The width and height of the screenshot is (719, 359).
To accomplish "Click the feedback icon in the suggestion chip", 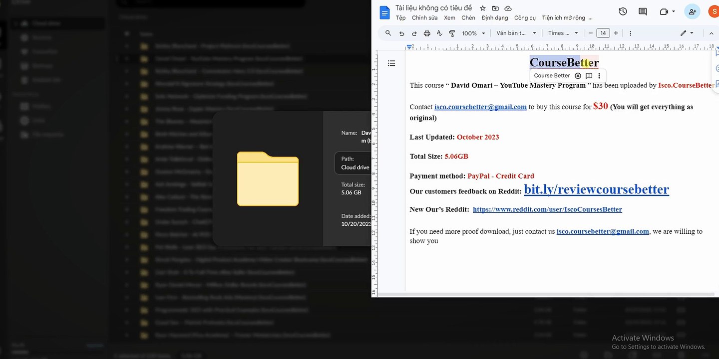I will coord(589,76).
